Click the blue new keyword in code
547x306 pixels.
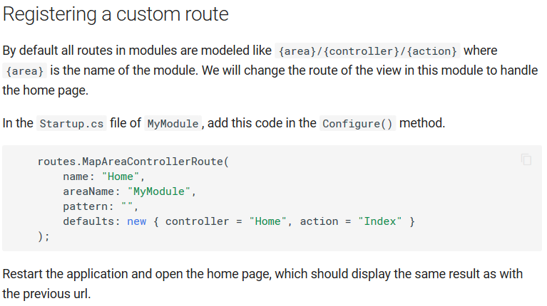click(137, 221)
